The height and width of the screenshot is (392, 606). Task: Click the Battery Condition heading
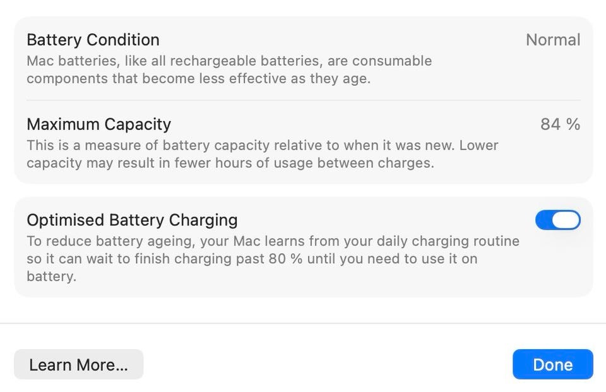tap(93, 40)
